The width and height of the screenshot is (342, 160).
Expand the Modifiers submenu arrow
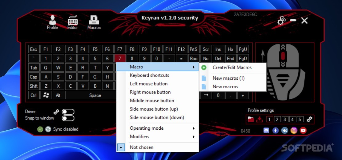click(x=193, y=137)
